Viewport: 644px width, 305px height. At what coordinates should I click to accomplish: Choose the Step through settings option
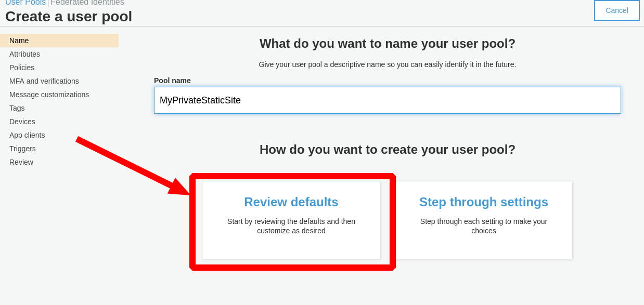pyautogui.click(x=484, y=220)
